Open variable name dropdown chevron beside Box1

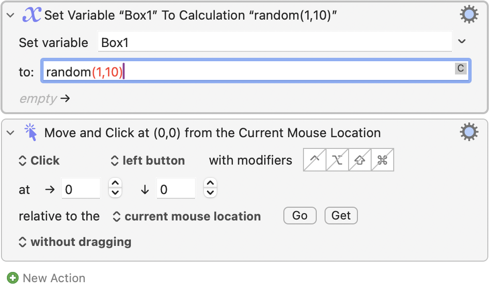click(461, 42)
